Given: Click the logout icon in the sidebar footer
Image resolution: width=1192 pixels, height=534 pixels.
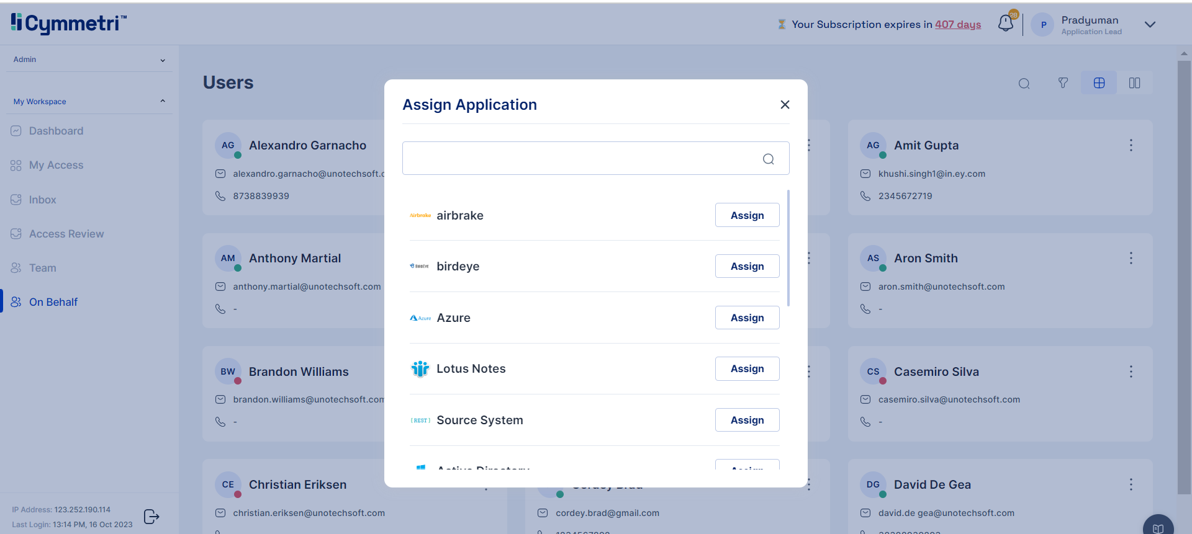Looking at the screenshot, I should coord(151,517).
